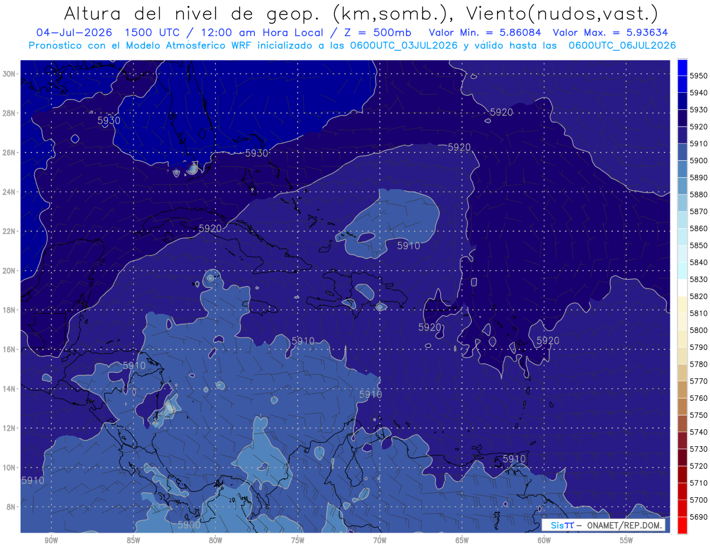Click the 12N latitude axis label
710x548 pixels.
pos(10,428)
